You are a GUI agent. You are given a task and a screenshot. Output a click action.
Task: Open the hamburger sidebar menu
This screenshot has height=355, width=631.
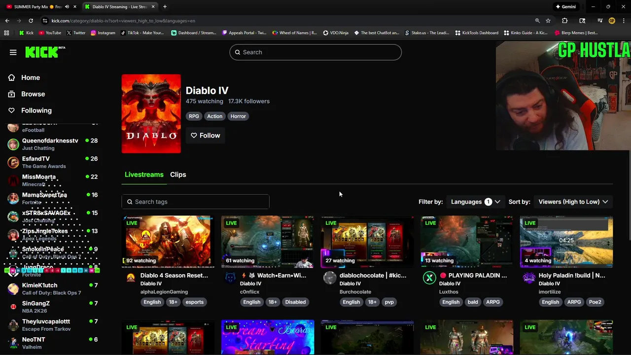13,52
